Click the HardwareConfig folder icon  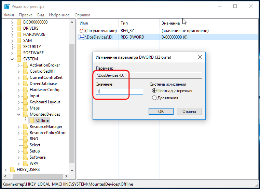(26, 90)
